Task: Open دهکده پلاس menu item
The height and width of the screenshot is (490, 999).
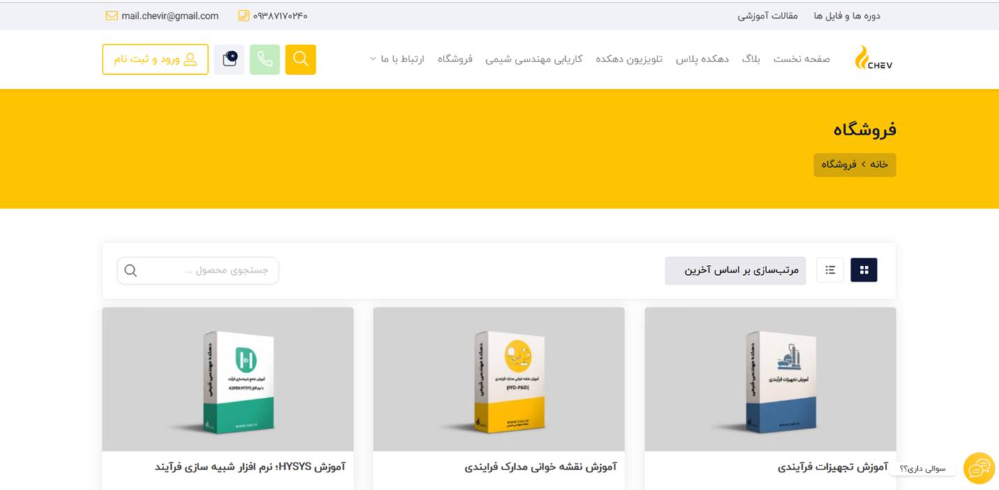Action: point(702,59)
